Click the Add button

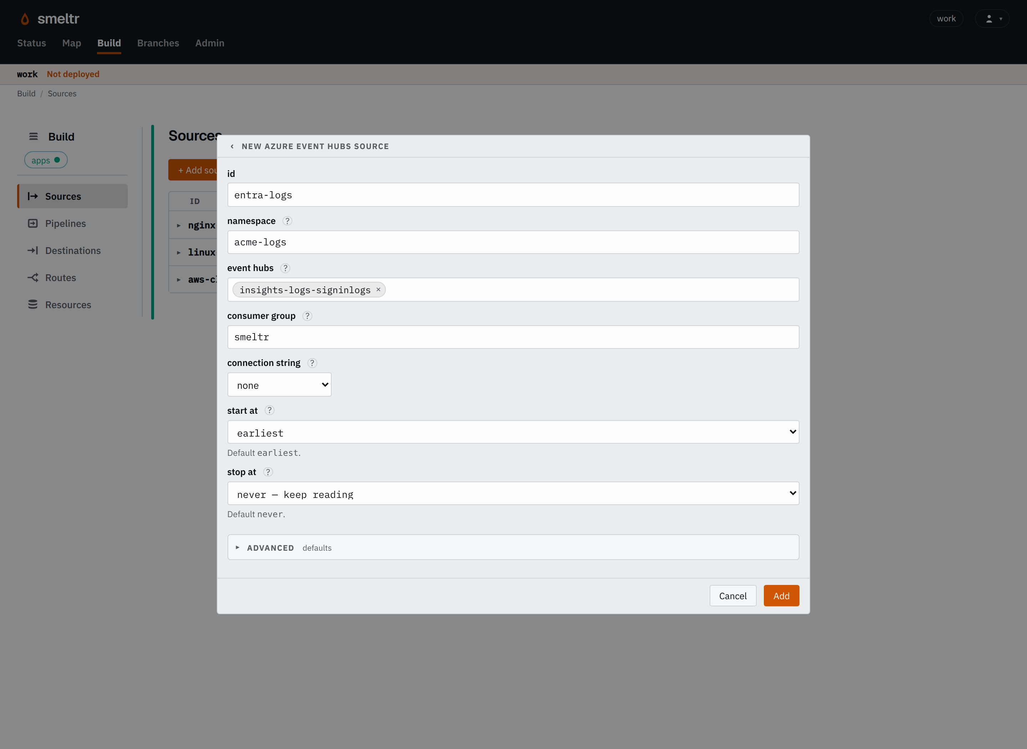point(781,596)
